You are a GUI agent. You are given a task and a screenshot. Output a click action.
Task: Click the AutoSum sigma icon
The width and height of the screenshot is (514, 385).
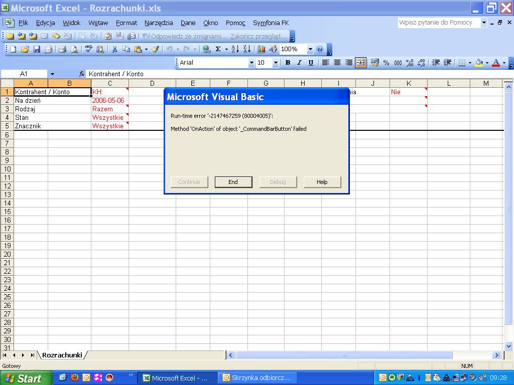[218, 49]
